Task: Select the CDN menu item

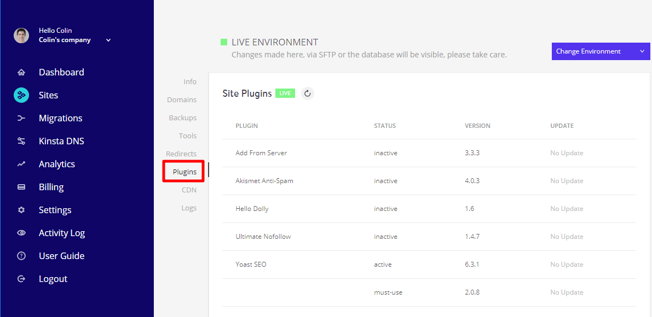Action: [189, 190]
